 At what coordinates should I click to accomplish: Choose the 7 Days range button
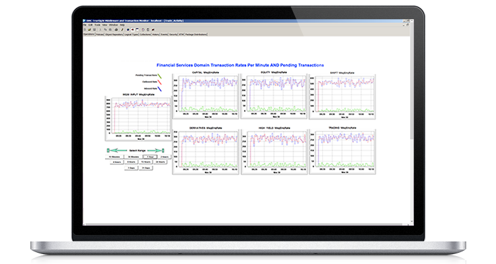[x=131, y=168]
